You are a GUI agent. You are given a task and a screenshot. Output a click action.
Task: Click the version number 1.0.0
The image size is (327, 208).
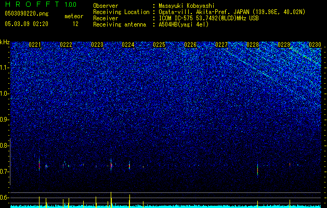(x=70, y=4)
